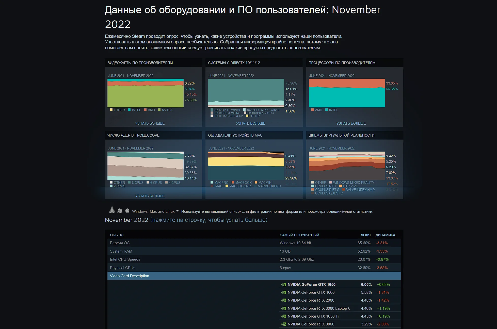Click the Linux penguin platform icon
Viewport: 497px width, 329px height.
click(112, 210)
